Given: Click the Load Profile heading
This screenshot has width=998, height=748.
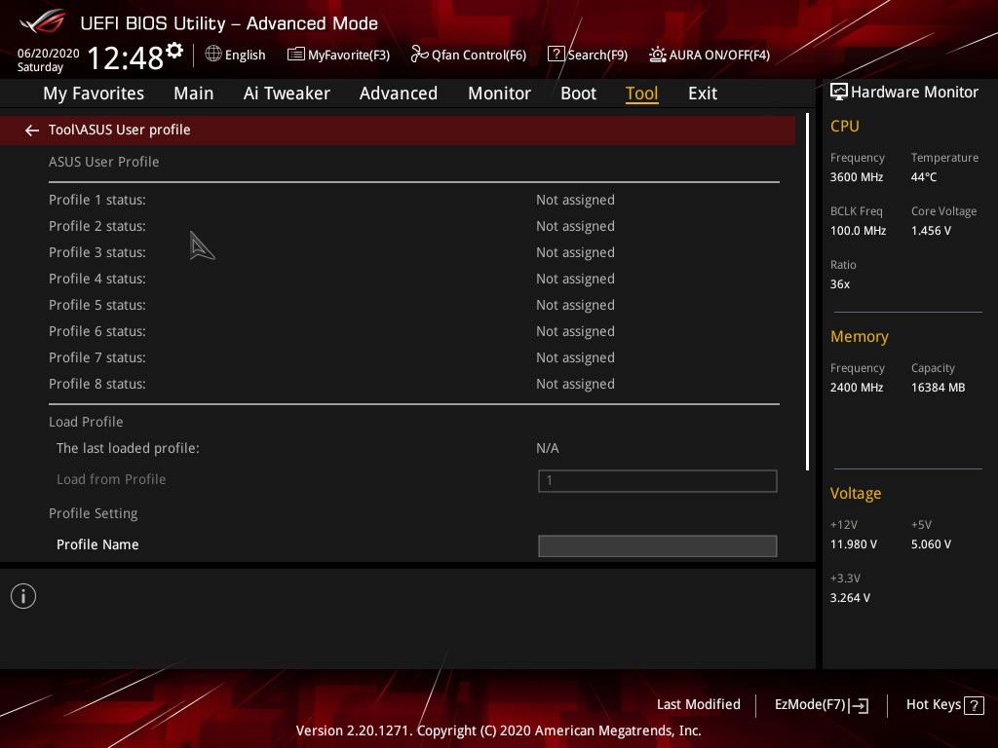Looking at the screenshot, I should [x=86, y=422].
